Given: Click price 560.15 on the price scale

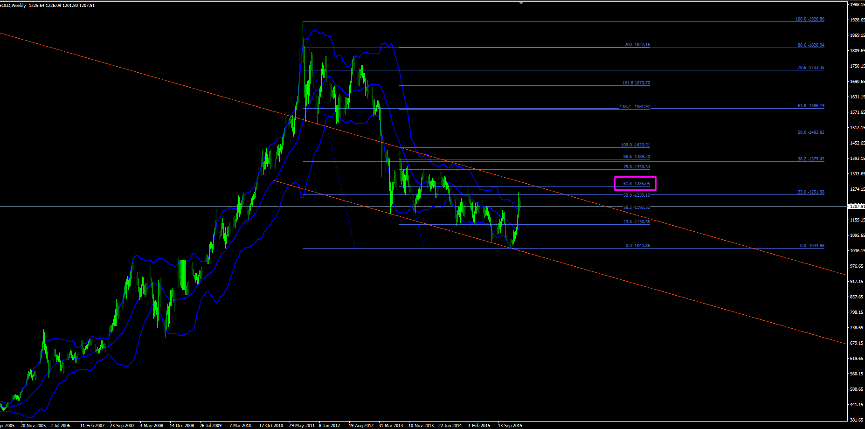Looking at the screenshot, I should [x=858, y=374].
